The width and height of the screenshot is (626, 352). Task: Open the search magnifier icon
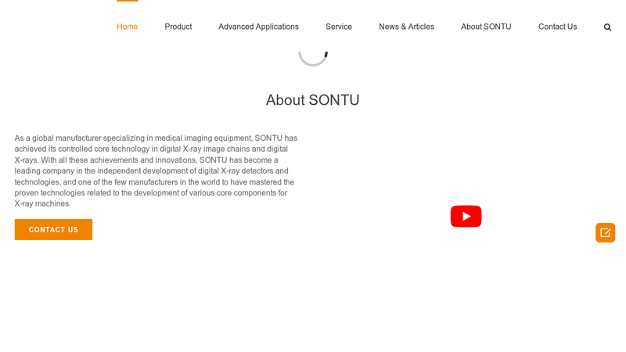[607, 27]
